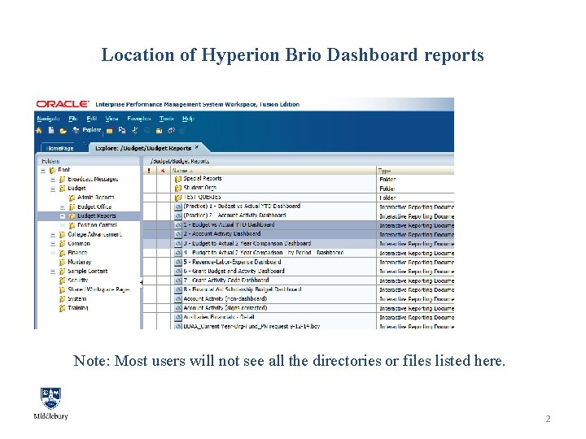This screenshot has width=586, height=439.
Task: Click document icon of 8 - Financial Aid Scholarship Dashboard
Action: 178,290
